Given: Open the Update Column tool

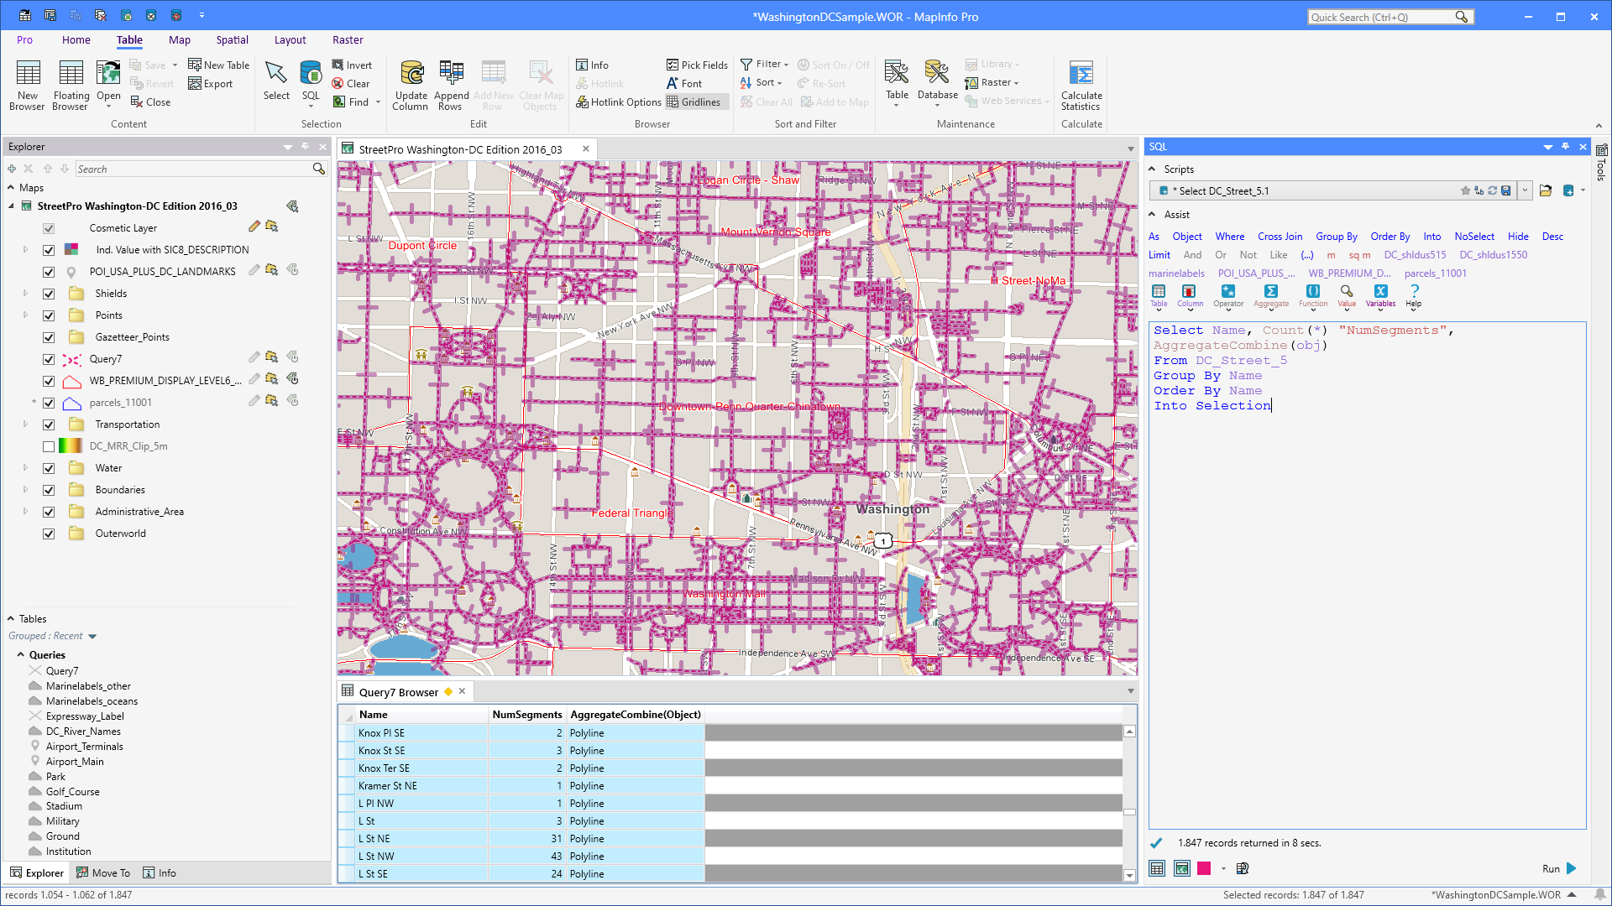Looking at the screenshot, I should coord(411,84).
